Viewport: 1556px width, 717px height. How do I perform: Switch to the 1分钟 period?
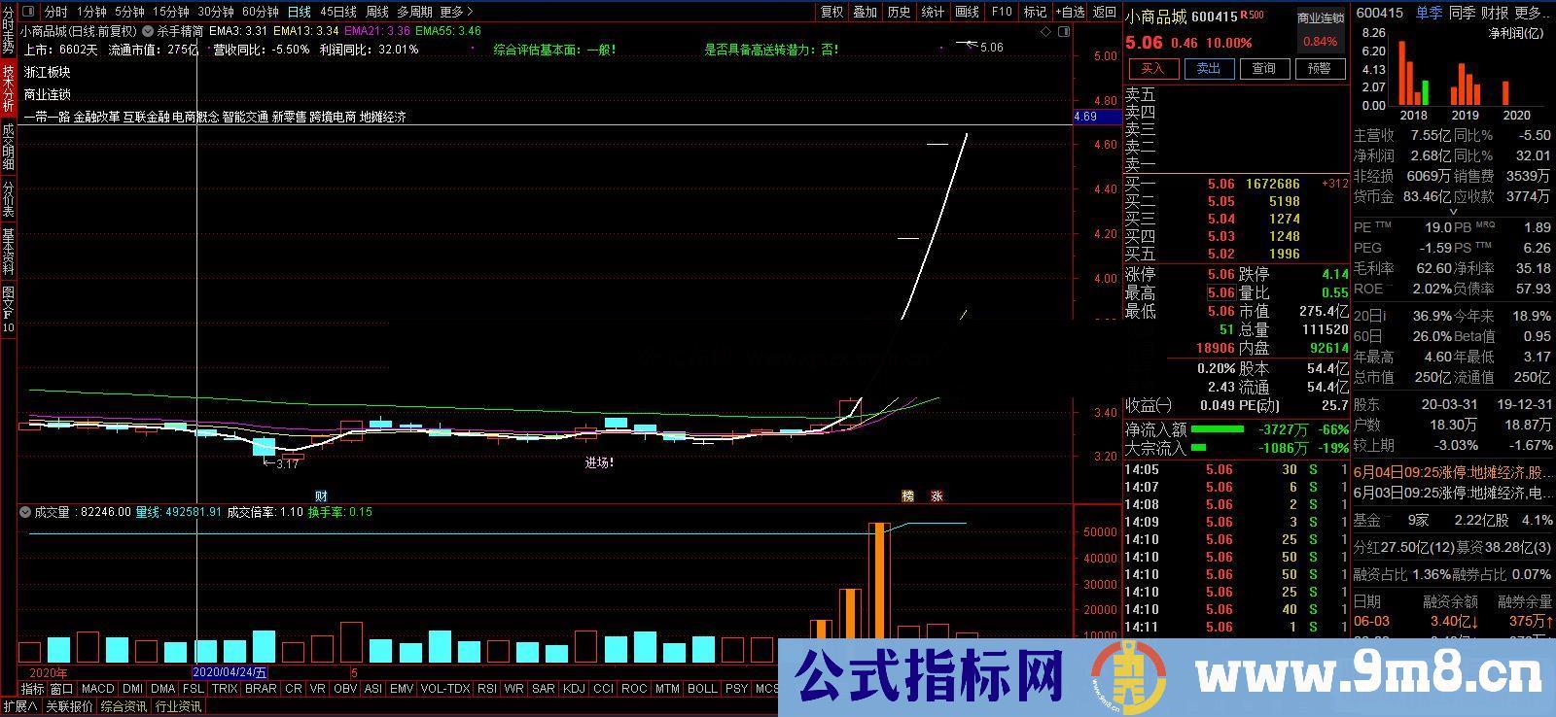(x=91, y=12)
